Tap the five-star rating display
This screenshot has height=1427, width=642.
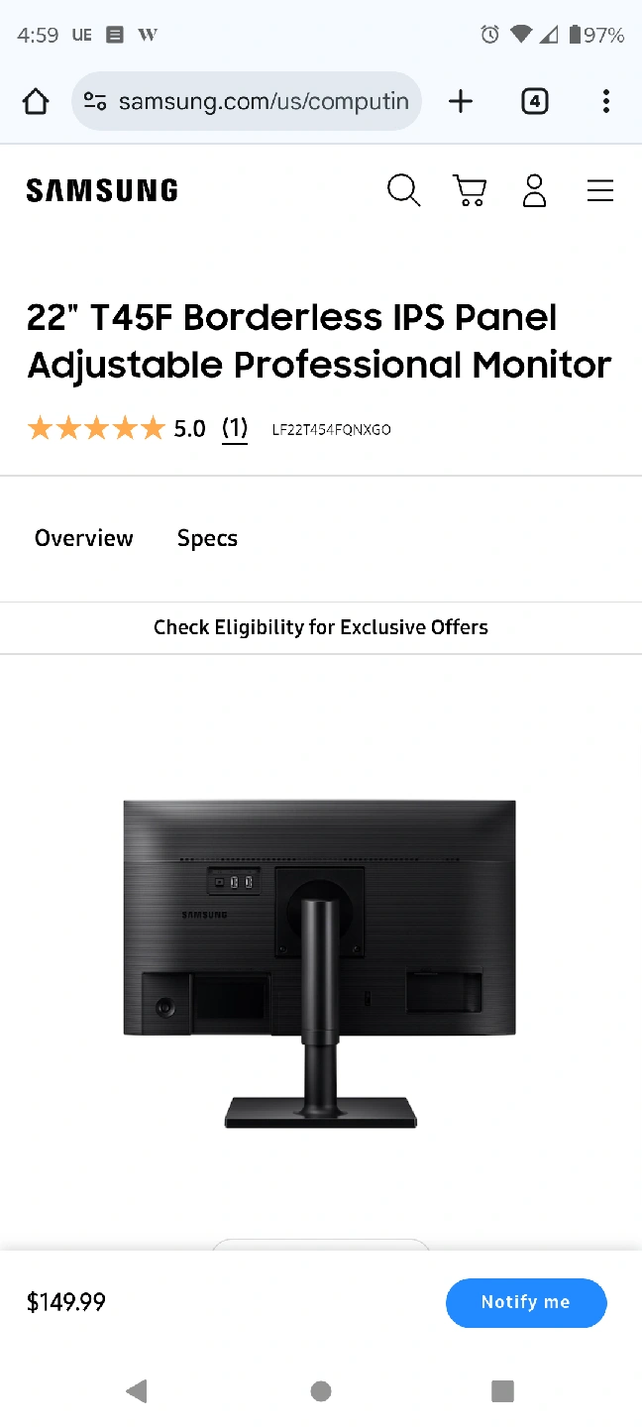pyautogui.click(x=96, y=428)
